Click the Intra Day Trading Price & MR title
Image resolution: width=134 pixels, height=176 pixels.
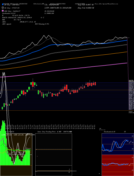[x=49, y=132]
